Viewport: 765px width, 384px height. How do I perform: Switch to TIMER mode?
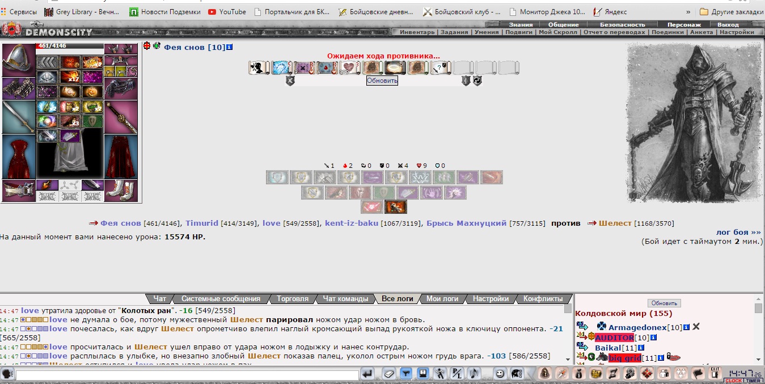coord(754,381)
